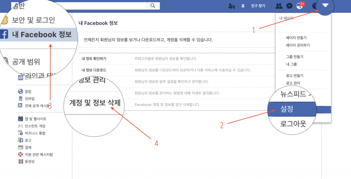Choose 내 그룹 menu item
This screenshot has width=351, height=179.
click(291, 64)
